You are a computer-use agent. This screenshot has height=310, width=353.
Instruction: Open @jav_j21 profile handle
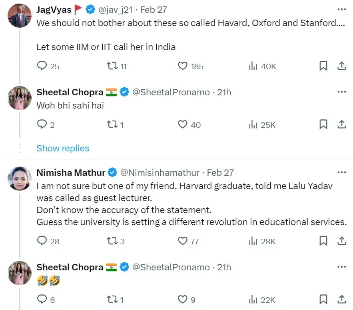116,10
